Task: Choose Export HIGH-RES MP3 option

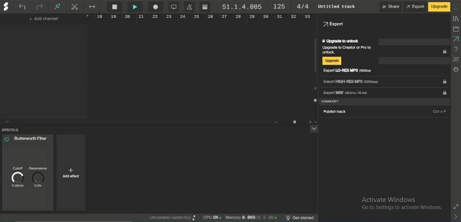Action: 384,81
